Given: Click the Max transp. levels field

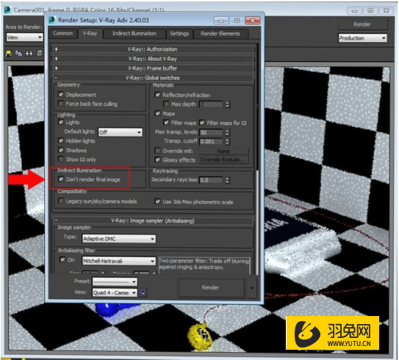Looking at the screenshot, I should coord(211,132).
